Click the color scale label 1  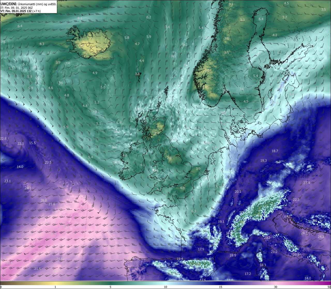tap(55, 287)
